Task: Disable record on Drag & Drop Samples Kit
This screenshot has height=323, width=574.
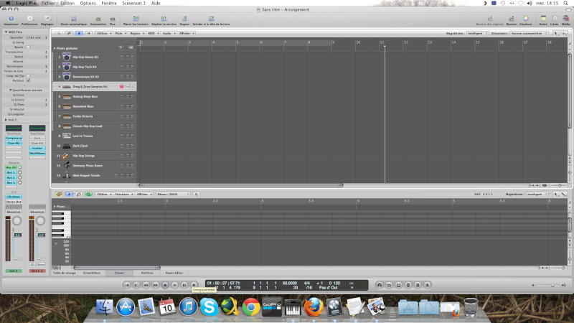Action: coord(122,86)
